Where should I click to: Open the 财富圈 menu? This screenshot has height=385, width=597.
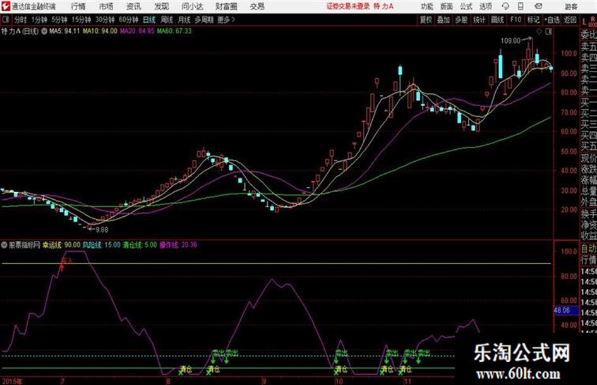[x=226, y=6]
